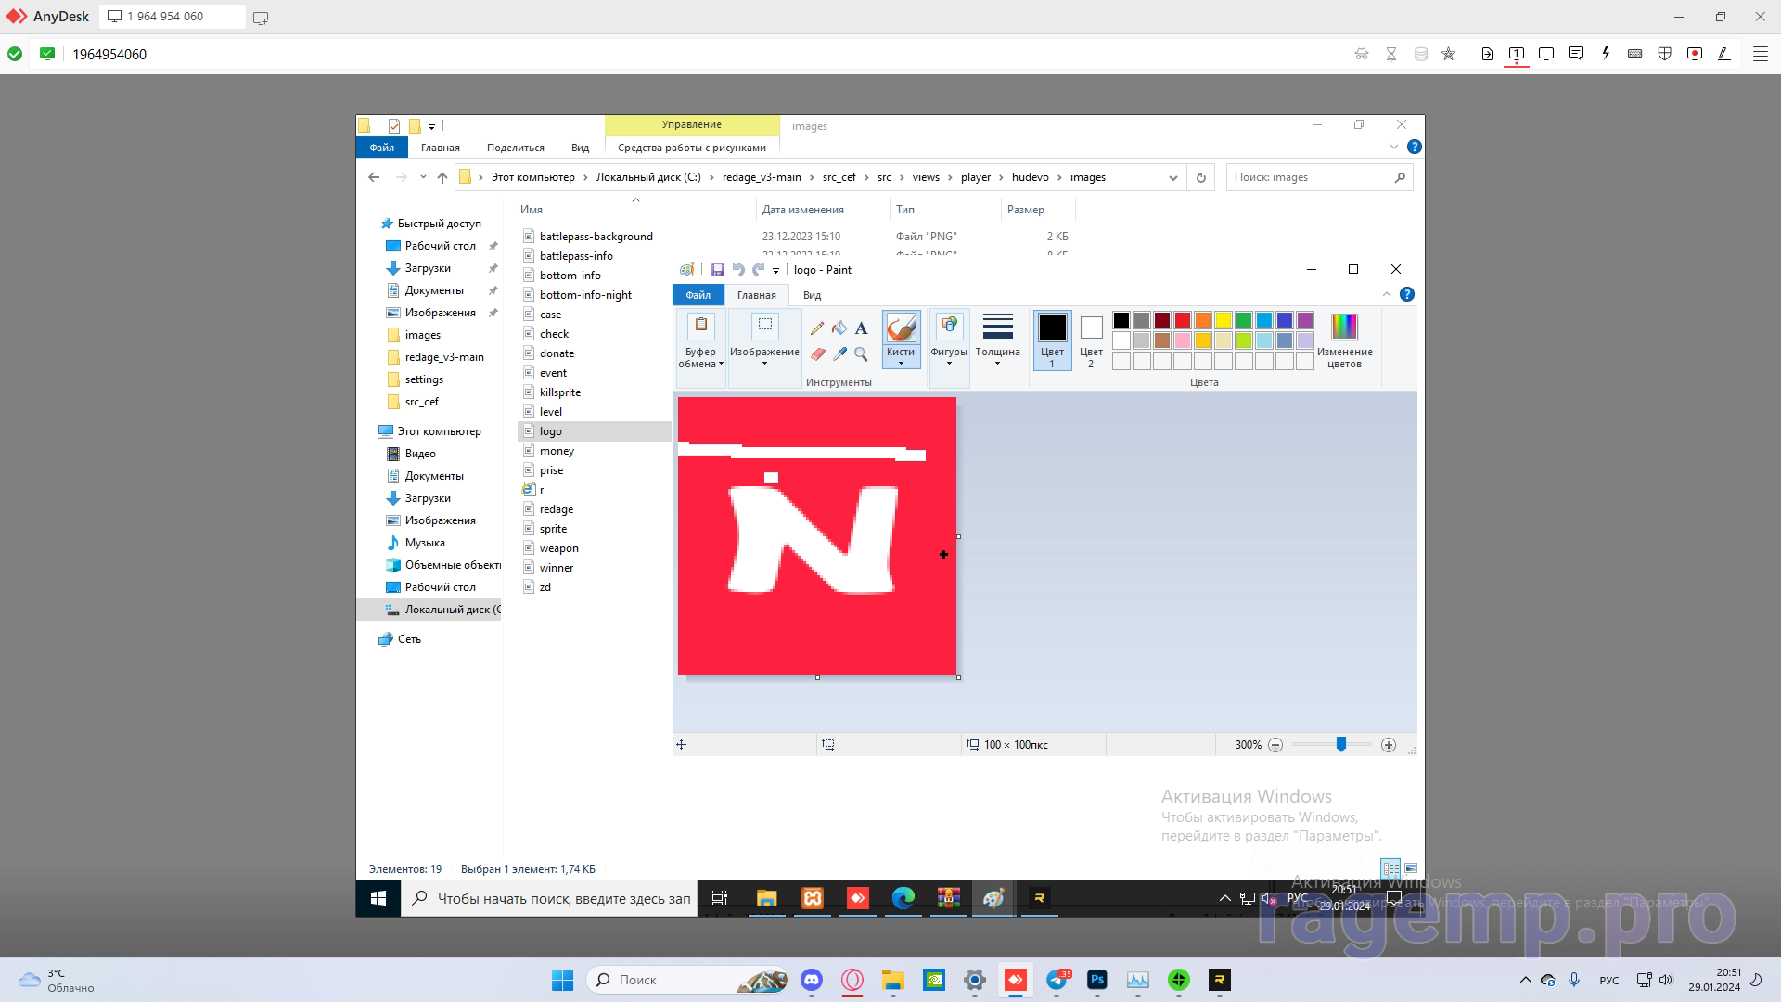Open Microsoft Edge on the remote taskbar
Viewport: 1781px width, 1002px height.
903,898
